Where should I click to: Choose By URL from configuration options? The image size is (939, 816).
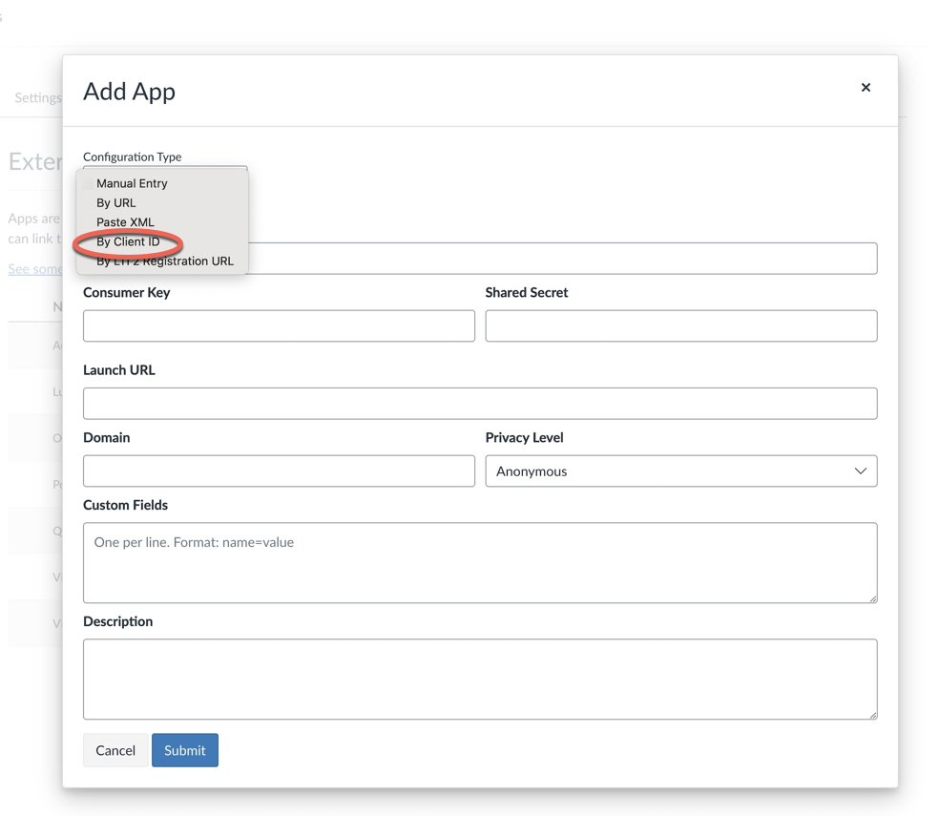pos(115,202)
